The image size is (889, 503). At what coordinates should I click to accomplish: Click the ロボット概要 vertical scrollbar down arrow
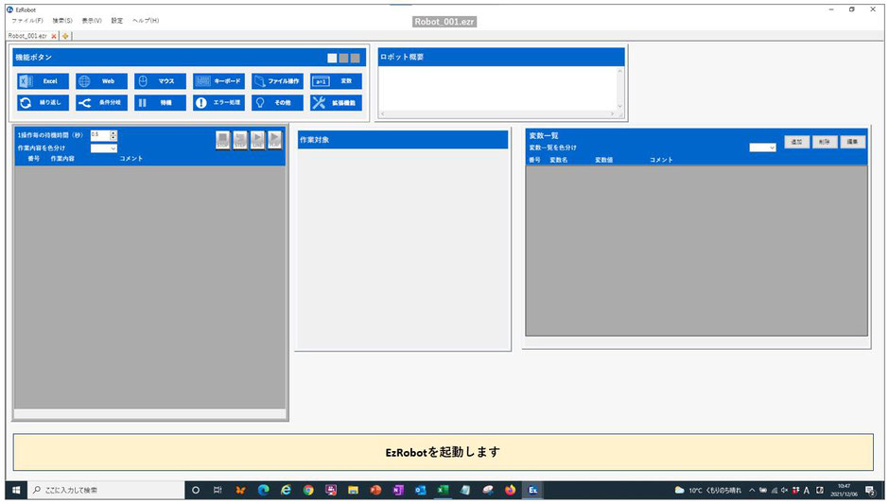point(619,106)
